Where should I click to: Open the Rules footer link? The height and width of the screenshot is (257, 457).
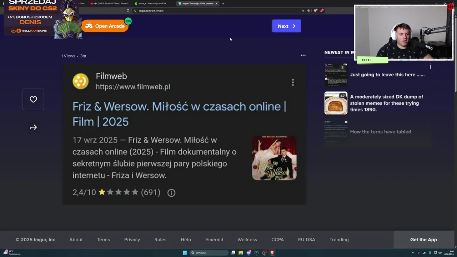point(160,240)
